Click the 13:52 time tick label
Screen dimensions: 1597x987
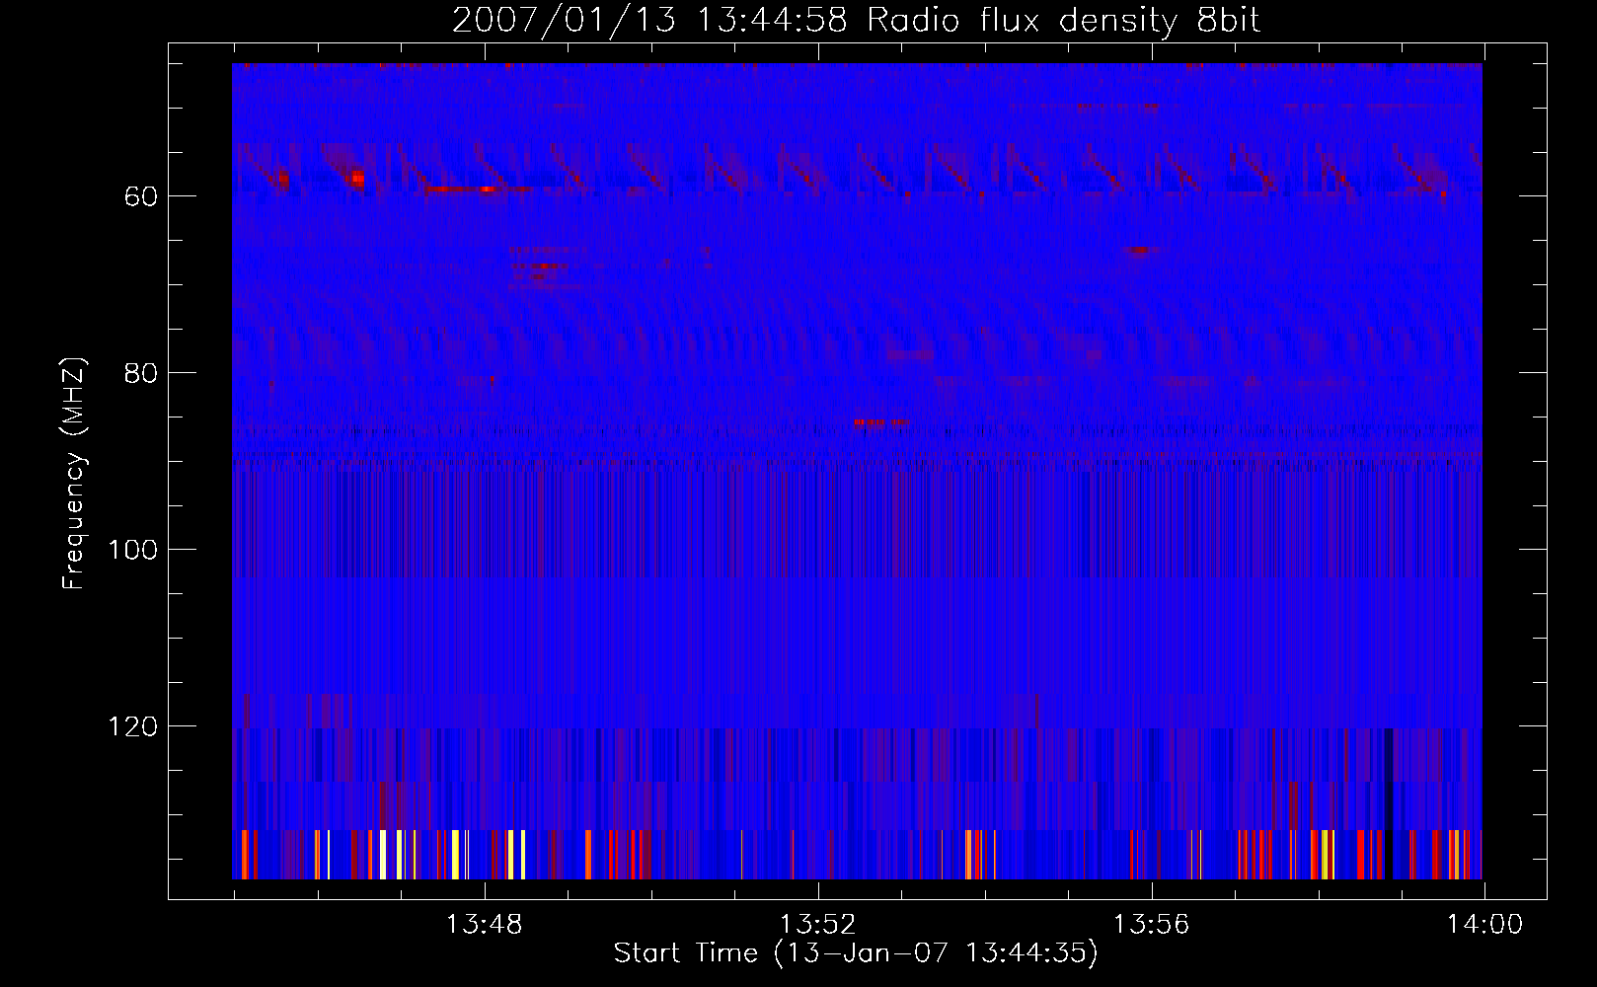coord(817,925)
